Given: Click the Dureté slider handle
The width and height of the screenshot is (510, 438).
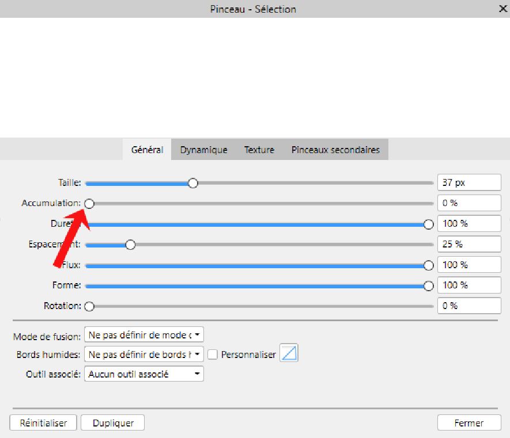Looking at the screenshot, I should tap(429, 224).
